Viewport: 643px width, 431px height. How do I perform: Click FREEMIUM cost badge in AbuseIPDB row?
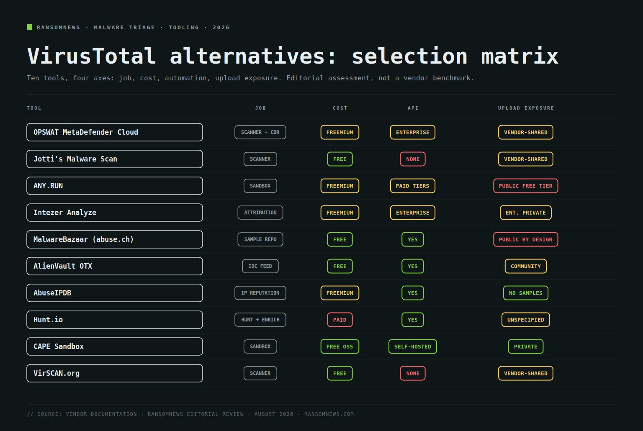tap(340, 293)
